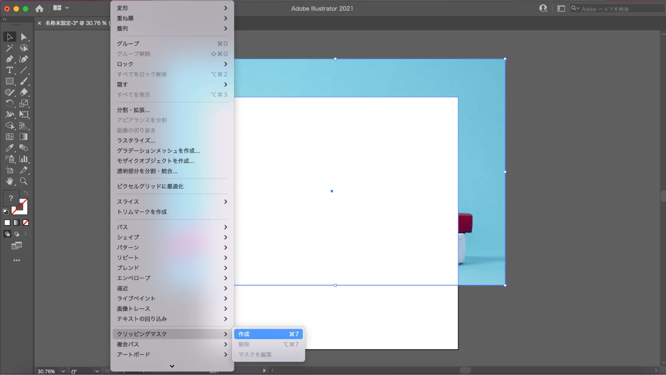Choose 作成 in clipping mask submenu
666x375 pixels.
pyautogui.click(x=268, y=334)
